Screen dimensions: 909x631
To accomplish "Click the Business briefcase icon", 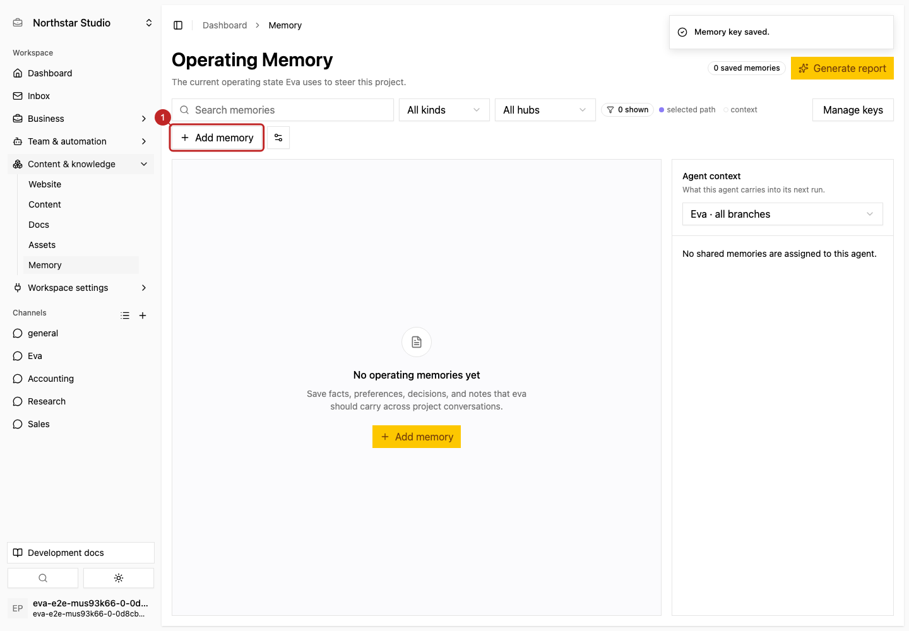I will (18, 119).
